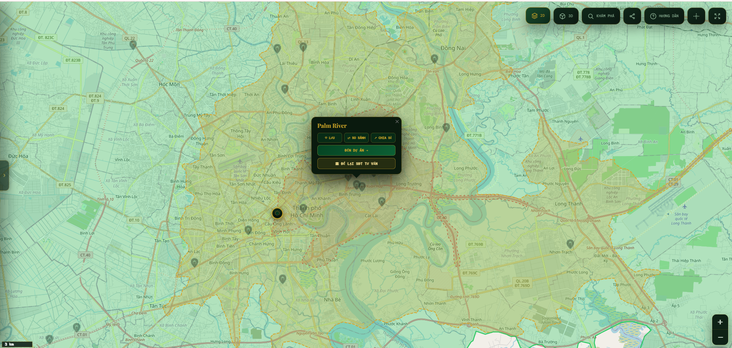This screenshot has width=732, height=348.
Task: Close the Palm River popup
Action: click(397, 122)
